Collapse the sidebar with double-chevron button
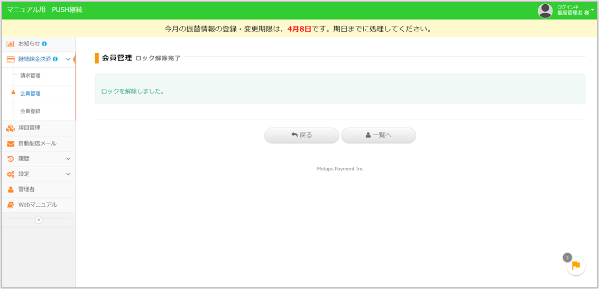 [x=39, y=220]
